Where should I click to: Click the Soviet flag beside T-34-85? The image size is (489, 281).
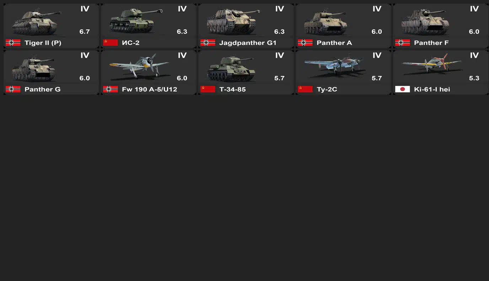coord(208,89)
